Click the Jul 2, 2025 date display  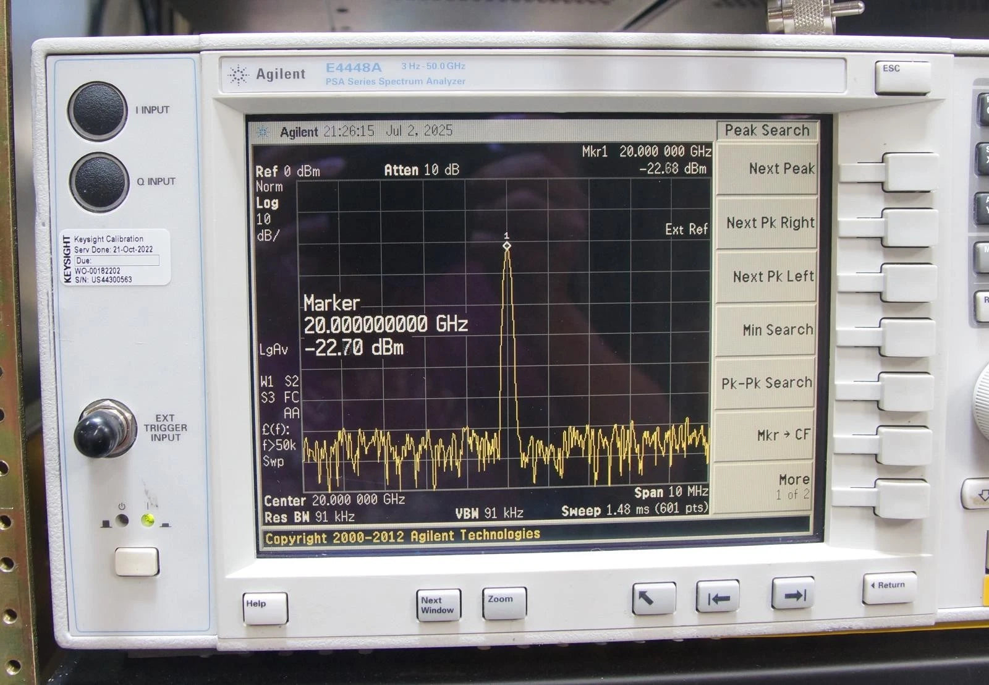419,130
